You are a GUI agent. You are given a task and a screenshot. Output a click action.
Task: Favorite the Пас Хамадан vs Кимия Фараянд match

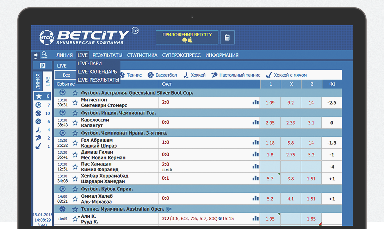(x=75, y=167)
